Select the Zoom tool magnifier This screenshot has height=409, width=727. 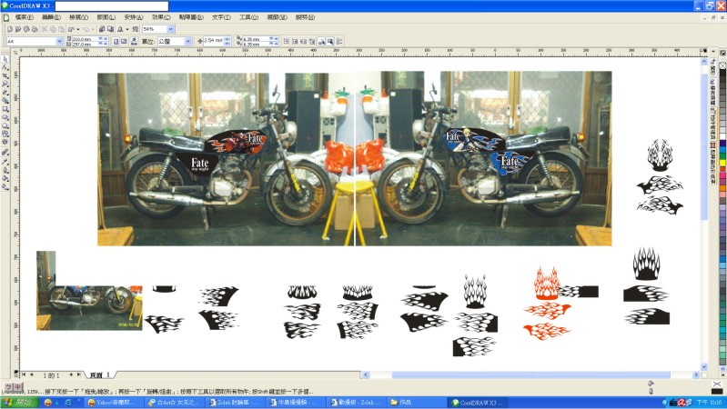(5, 85)
